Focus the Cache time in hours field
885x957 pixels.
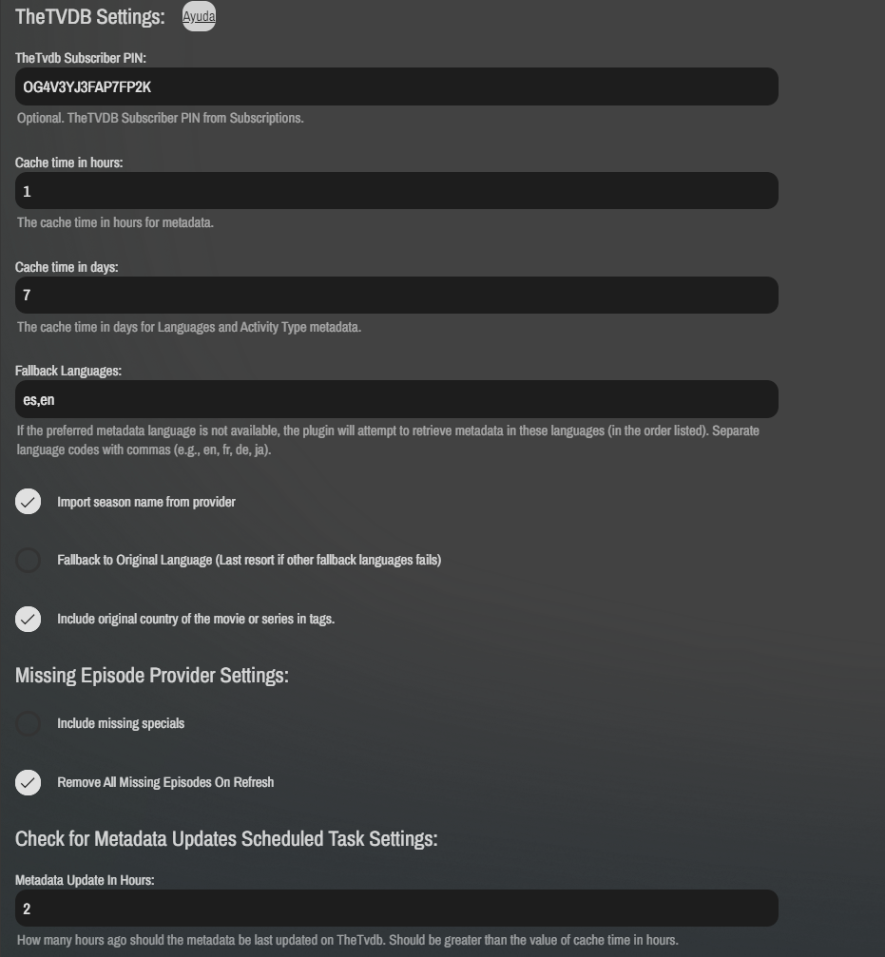tap(396, 191)
